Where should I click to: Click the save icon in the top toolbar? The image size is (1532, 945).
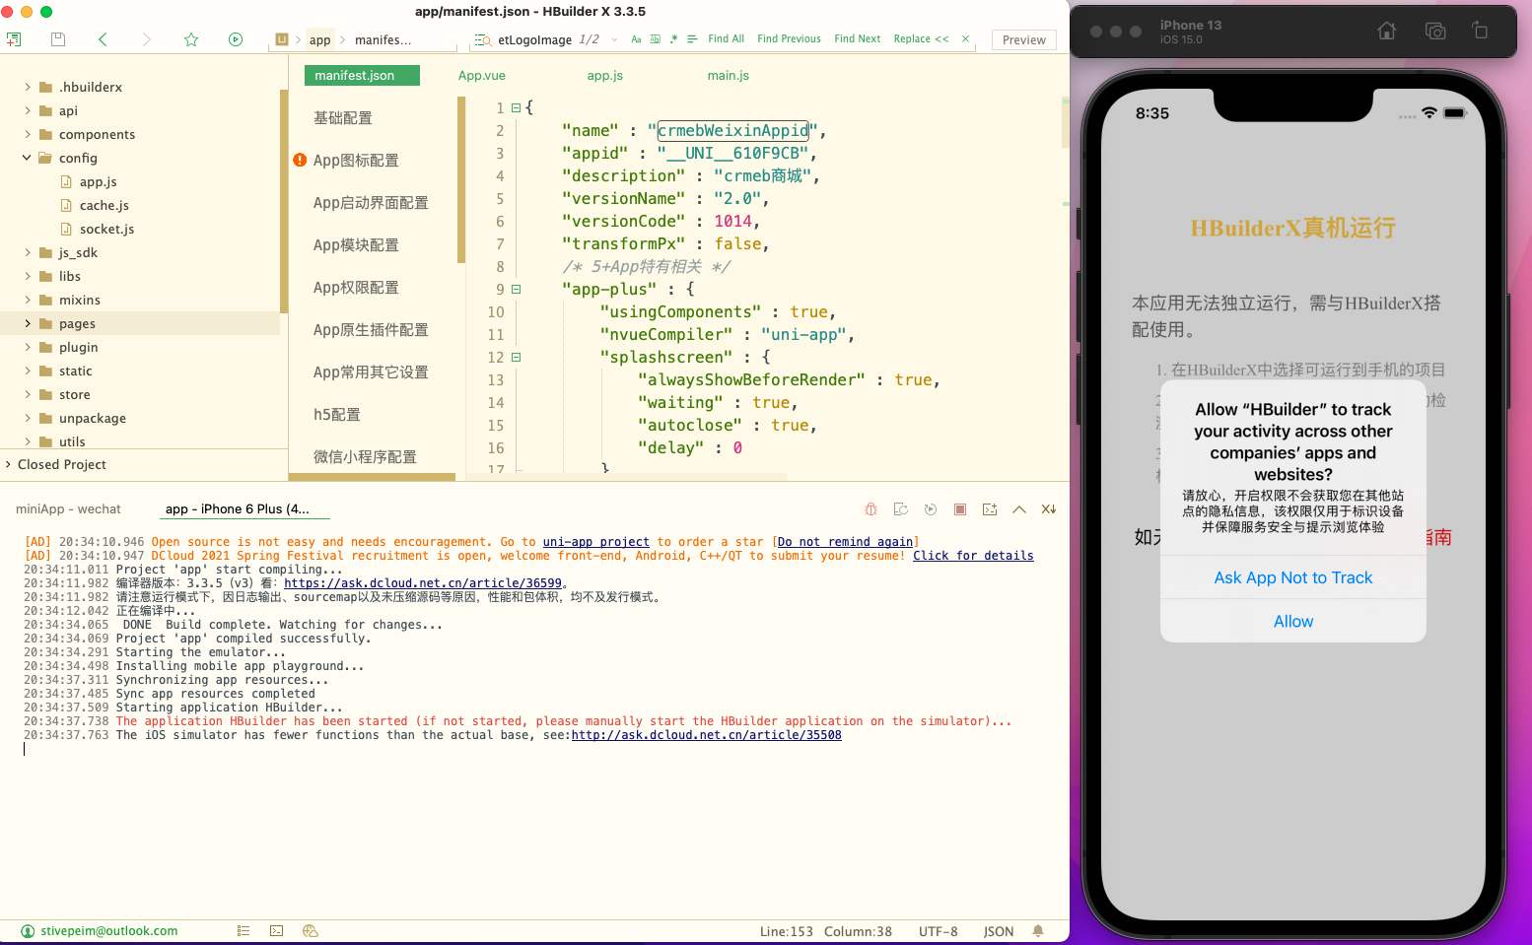coord(57,38)
